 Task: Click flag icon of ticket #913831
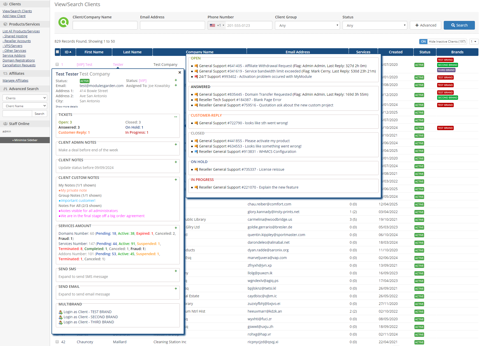point(196,152)
